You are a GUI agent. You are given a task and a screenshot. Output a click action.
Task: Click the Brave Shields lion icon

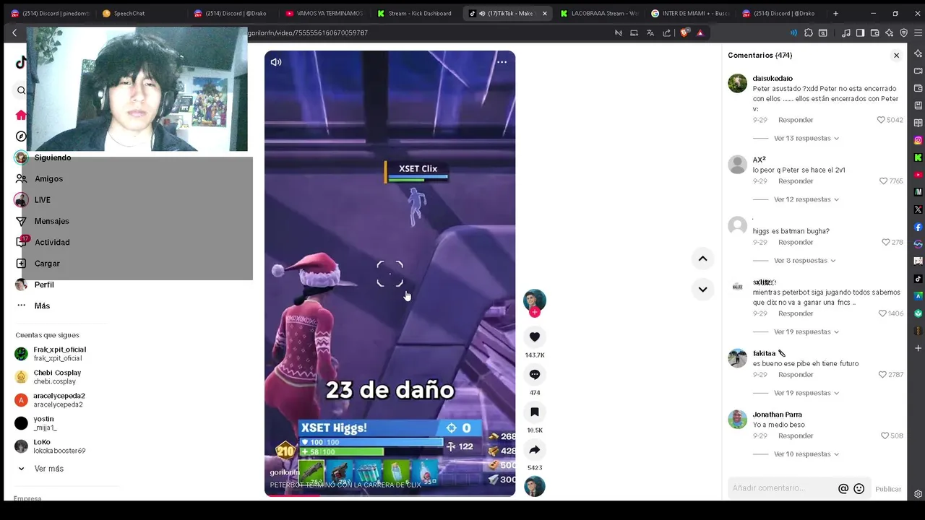coord(684,32)
